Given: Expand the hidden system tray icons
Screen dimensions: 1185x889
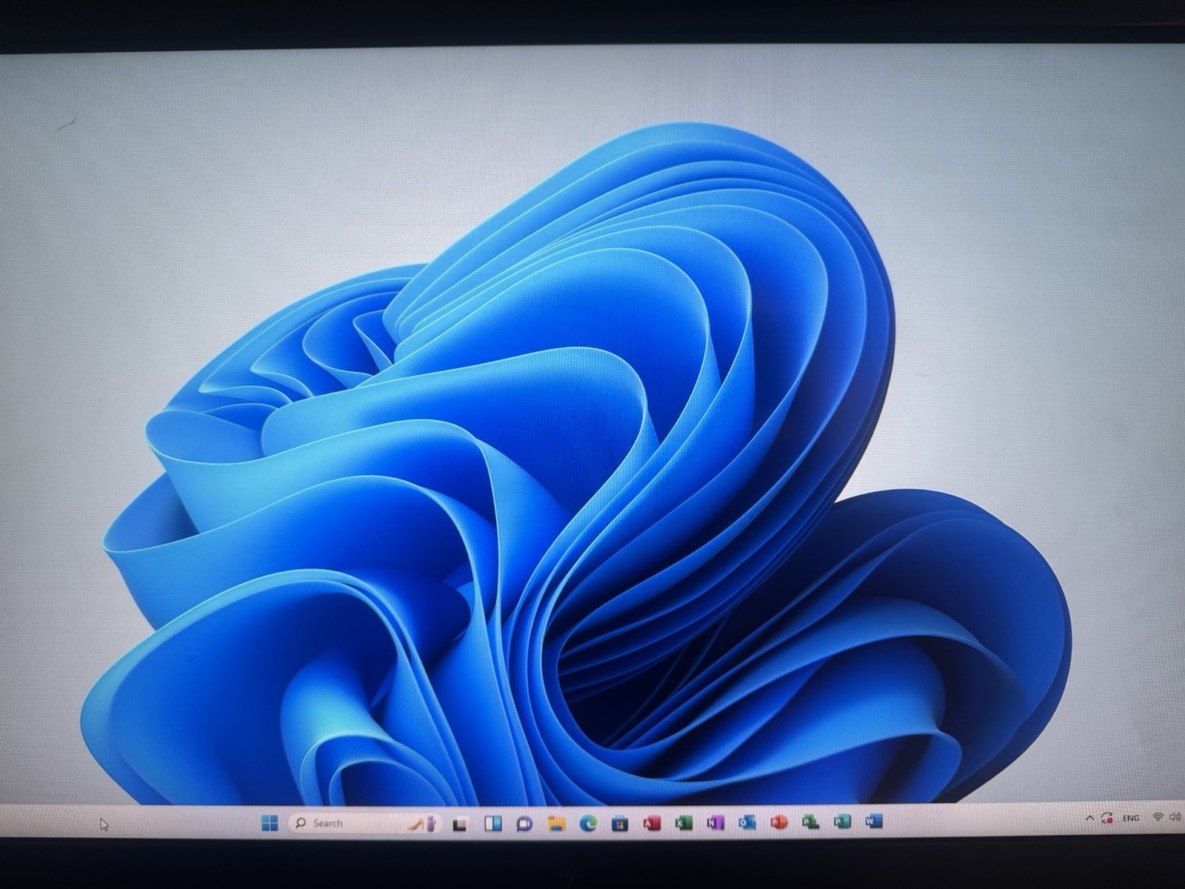Looking at the screenshot, I should click(x=1089, y=819).
